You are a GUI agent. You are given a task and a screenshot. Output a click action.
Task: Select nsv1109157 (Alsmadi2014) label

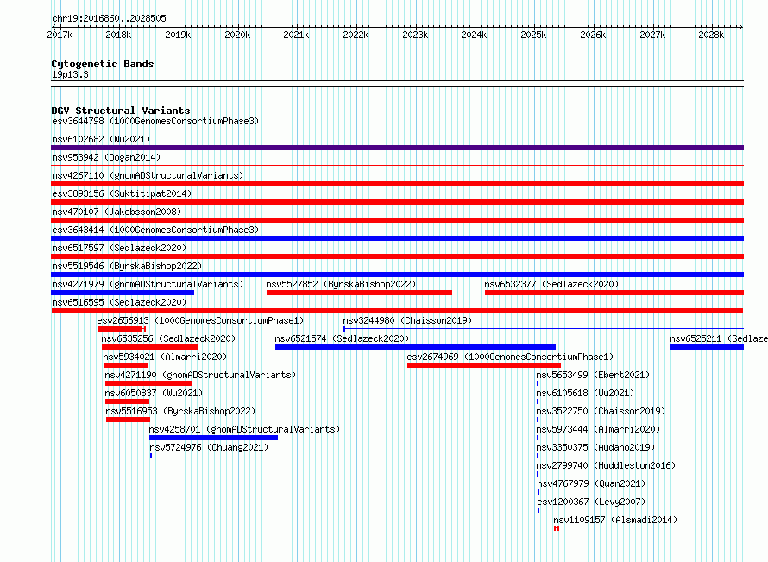tap(615, 520)
